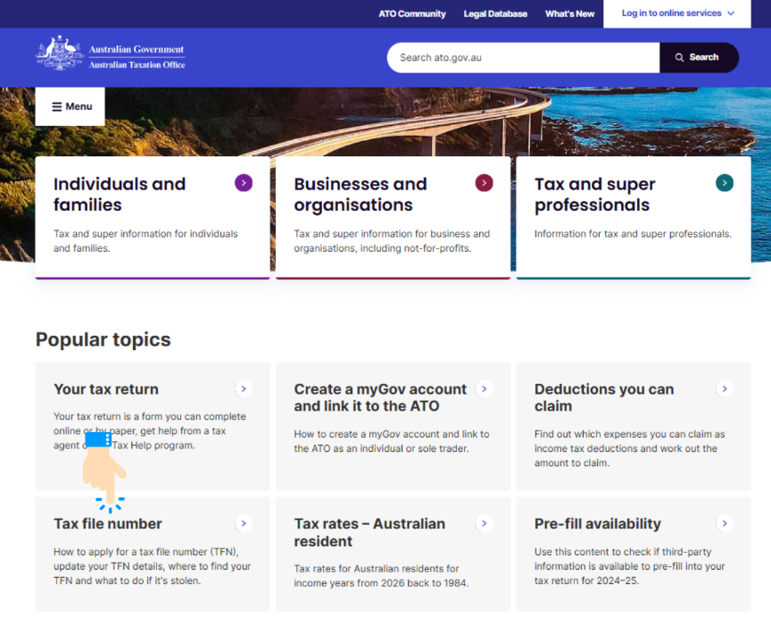Click the maroon arrow on Businesses and organisations
Viewport: 771px width, 617px height.
[484, 183]
